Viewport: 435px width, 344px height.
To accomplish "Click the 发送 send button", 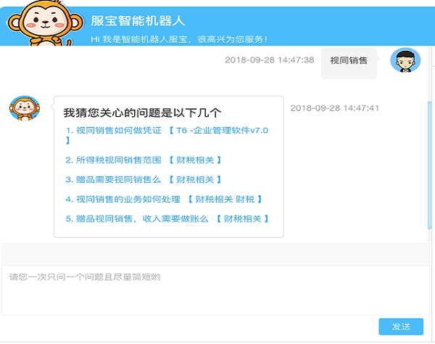I will click(x=401, y=327).
